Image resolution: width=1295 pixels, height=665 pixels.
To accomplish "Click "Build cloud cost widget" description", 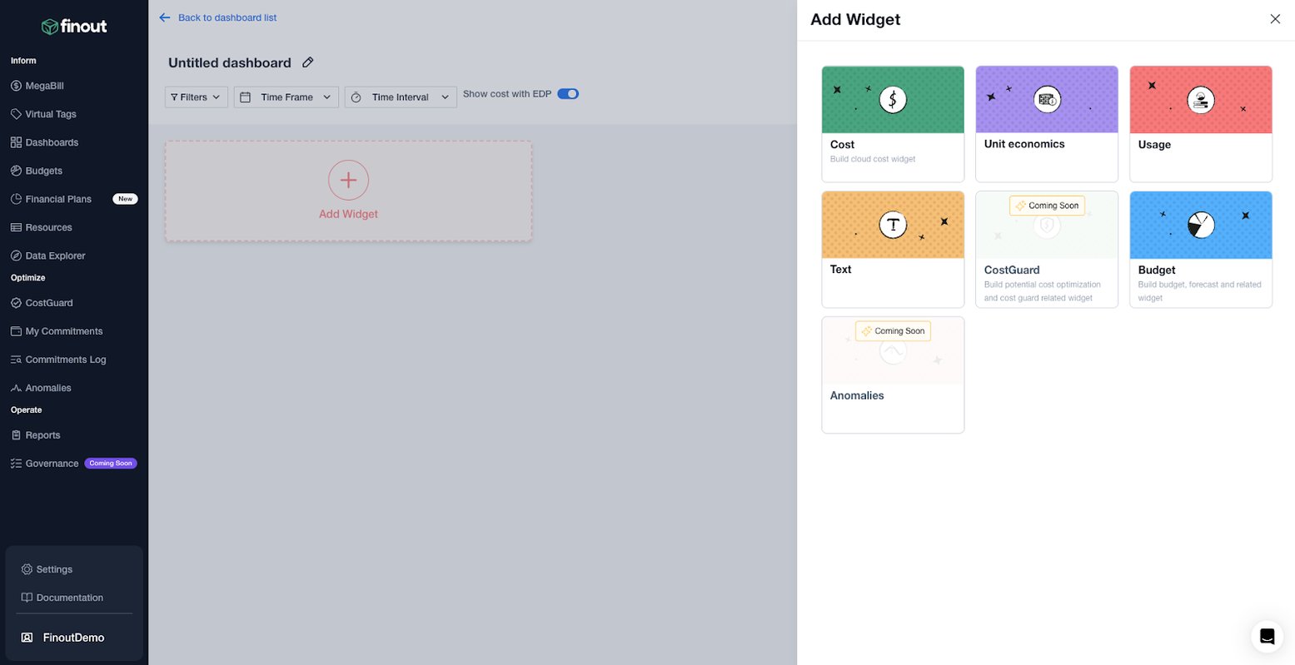I will [873, 159].
